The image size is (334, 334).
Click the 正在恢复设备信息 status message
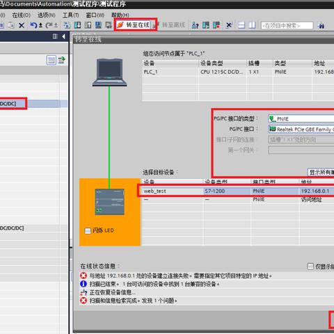(113, 292)
